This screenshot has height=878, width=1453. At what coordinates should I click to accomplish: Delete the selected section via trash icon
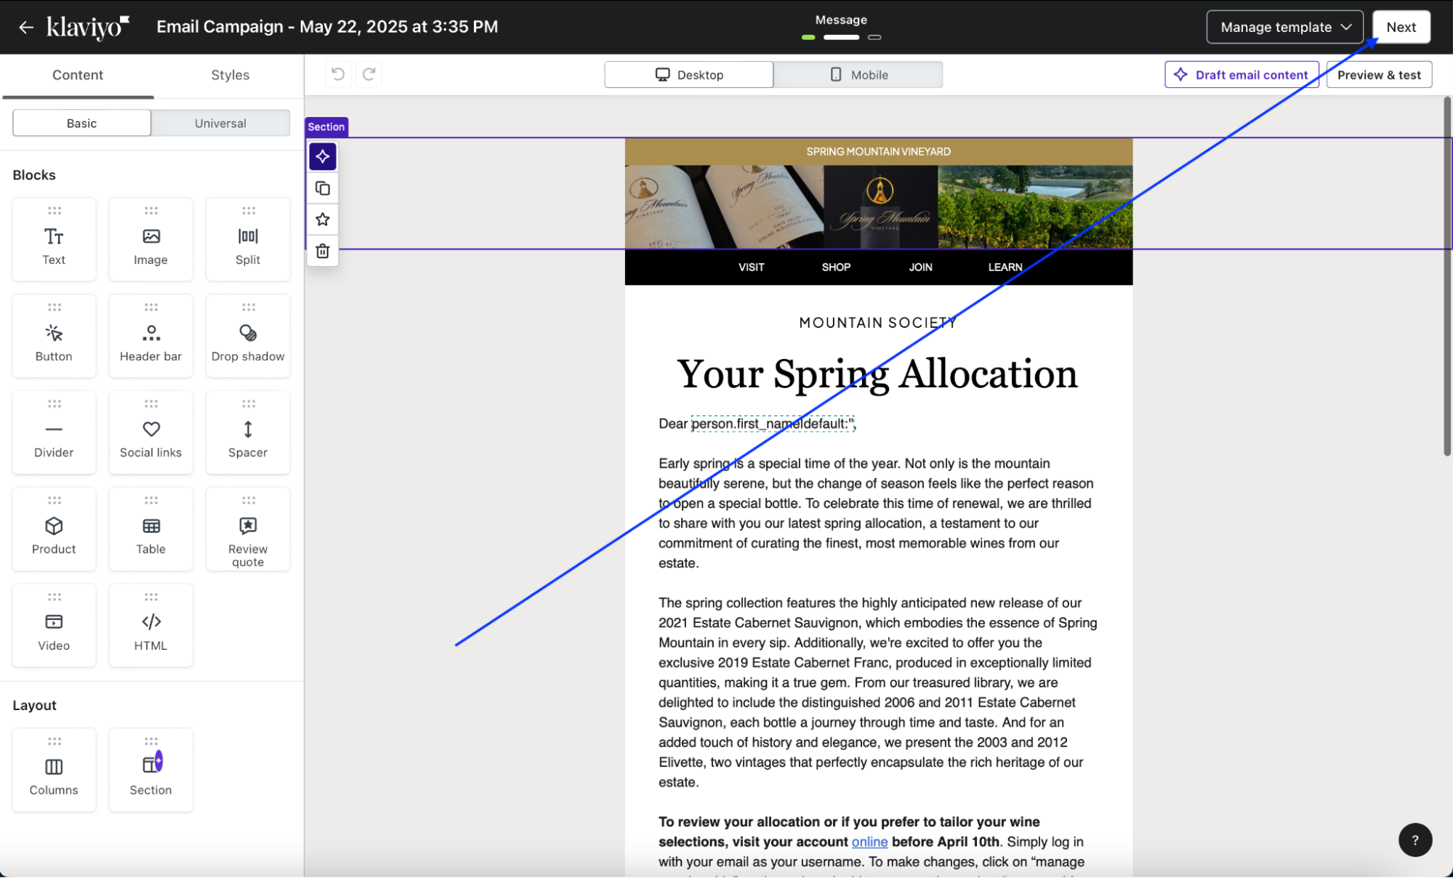point(322,251)
